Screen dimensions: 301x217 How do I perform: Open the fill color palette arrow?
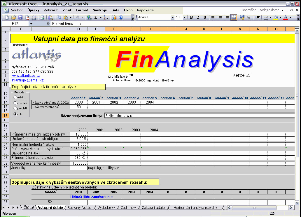pyautogui.click(x=280, y=17)
